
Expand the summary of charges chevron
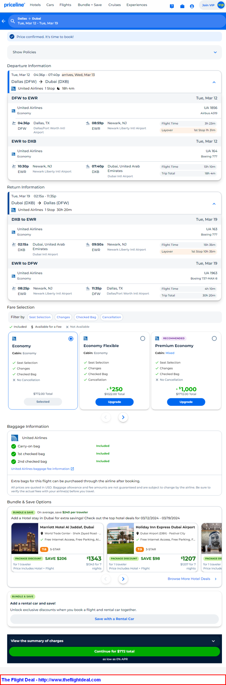pyautogui.click(x=213, y=641)
